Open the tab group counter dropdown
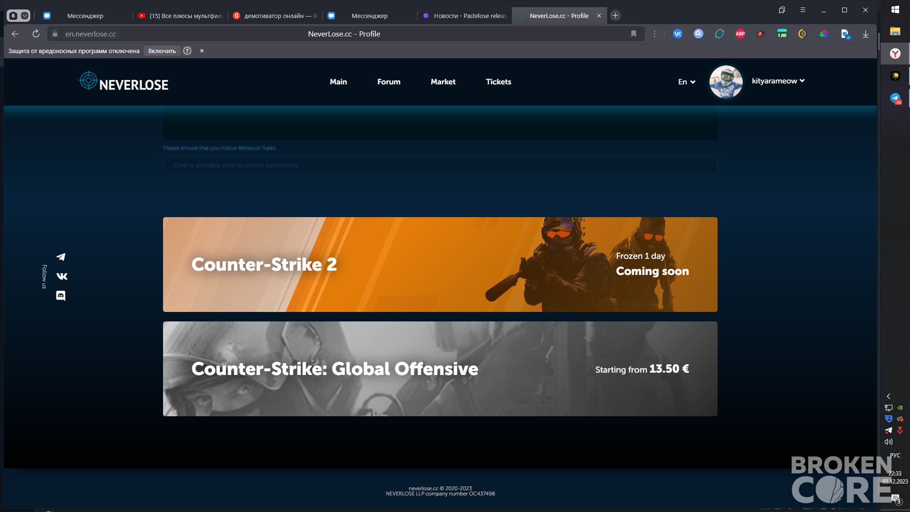910x512 pixels. click(x=18, y=16)
